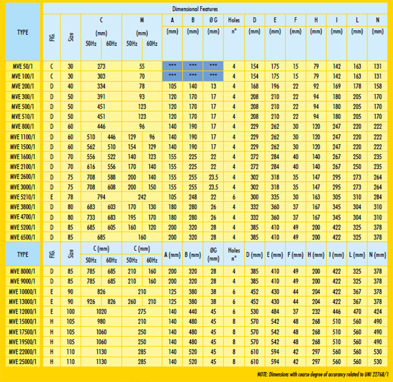Click the 50Hz C value 510 for MVE 1100/1
393x382 pixels.
tap(91, 137)
